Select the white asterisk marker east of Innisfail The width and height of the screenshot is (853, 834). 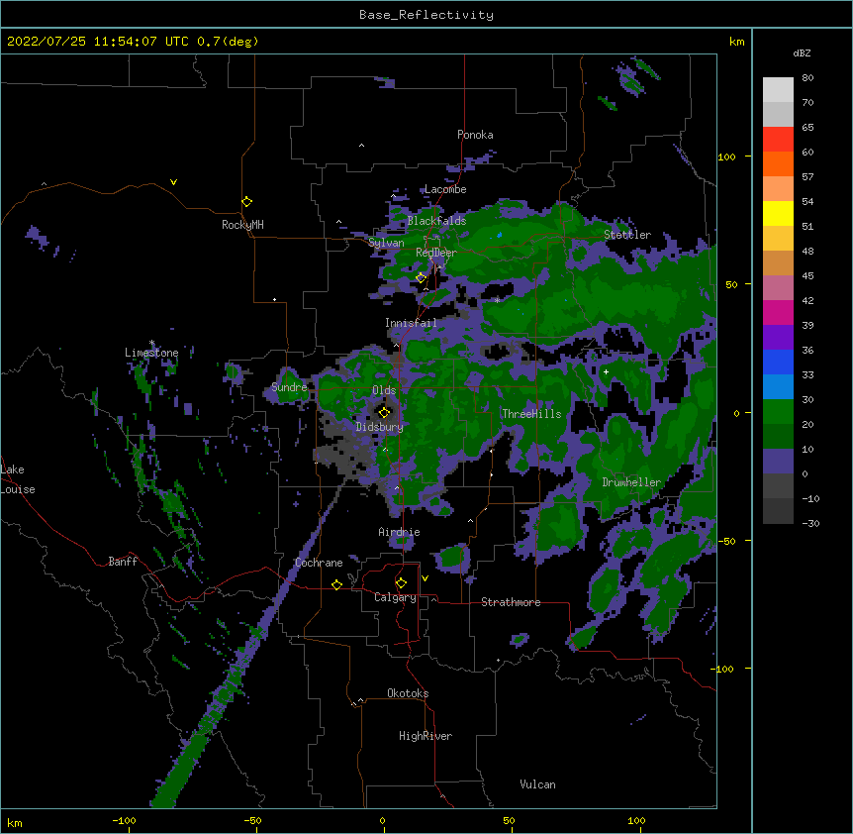tap(497, 300)
